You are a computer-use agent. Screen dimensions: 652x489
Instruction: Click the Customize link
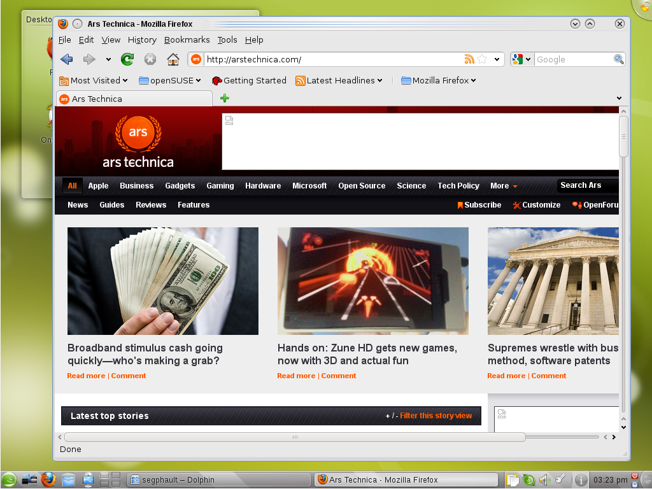537,205
